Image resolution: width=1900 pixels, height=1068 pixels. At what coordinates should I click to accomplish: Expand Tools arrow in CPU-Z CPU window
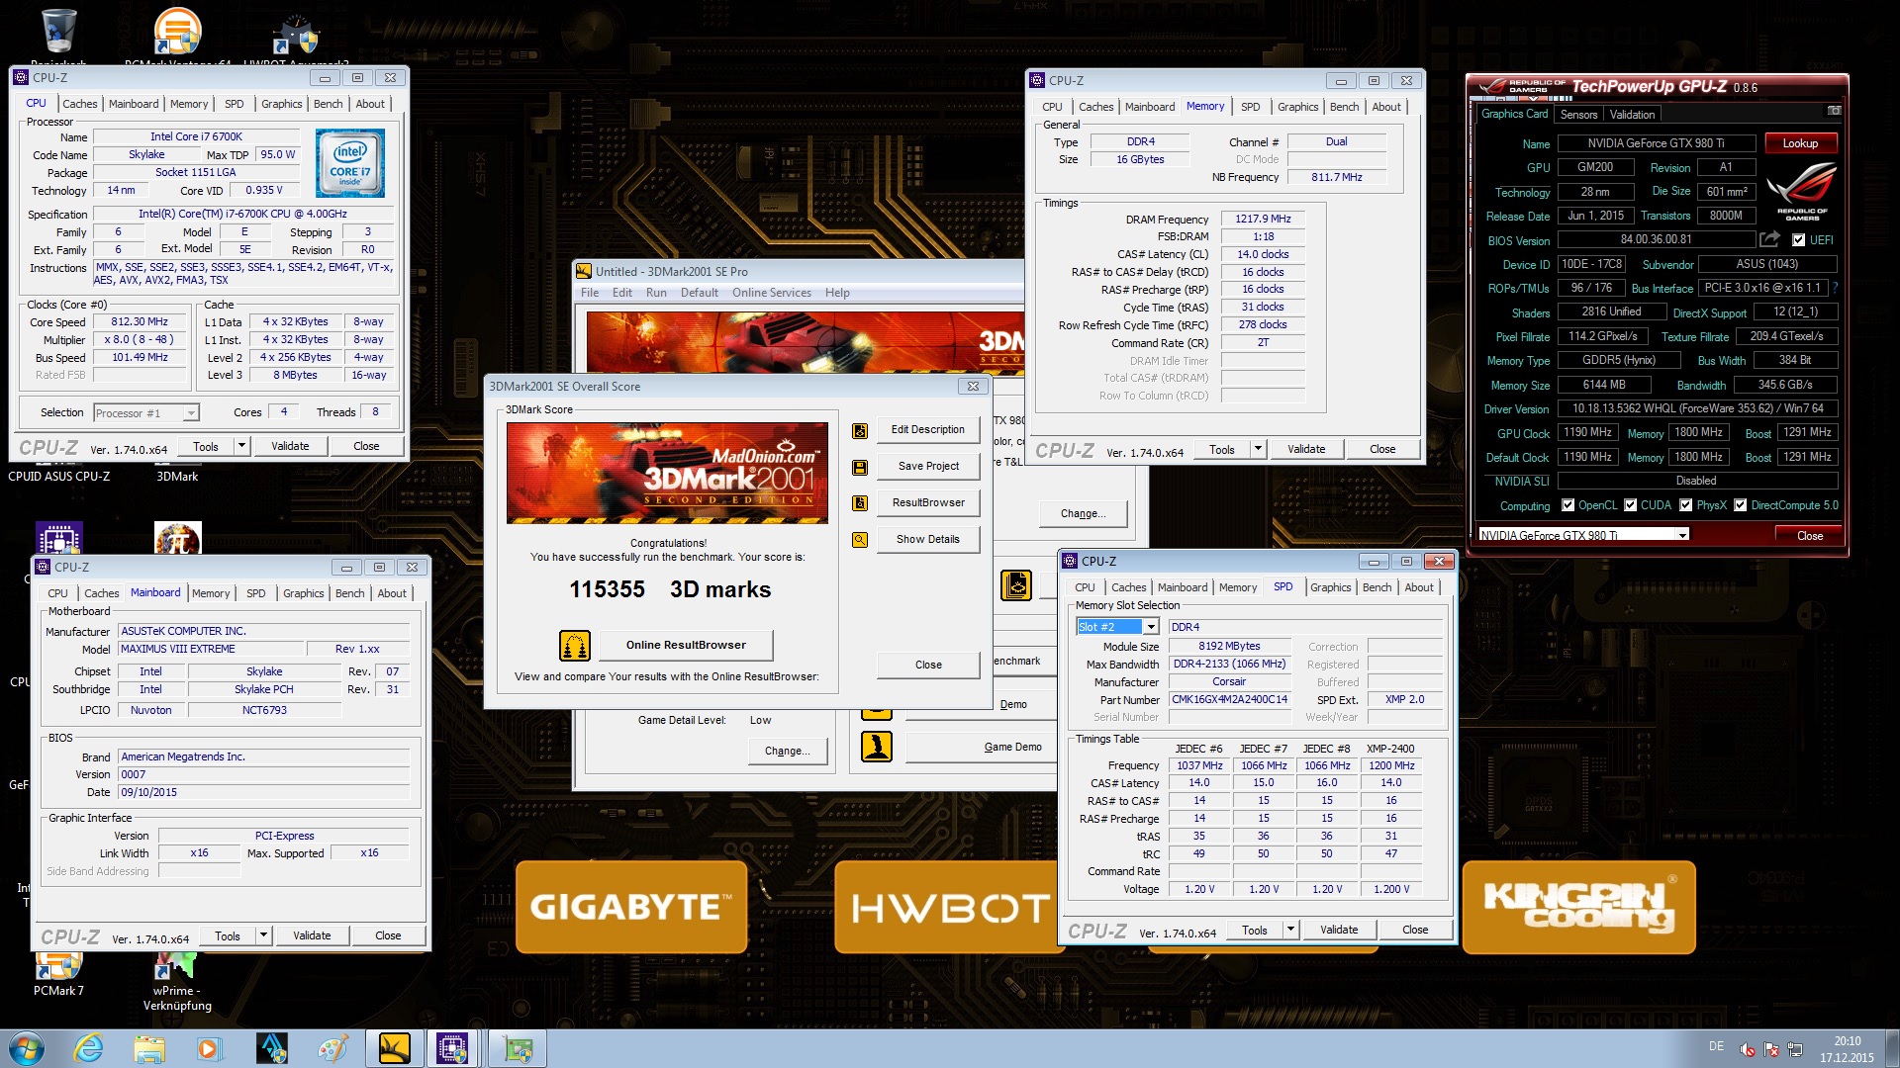(x=240, y=447)
